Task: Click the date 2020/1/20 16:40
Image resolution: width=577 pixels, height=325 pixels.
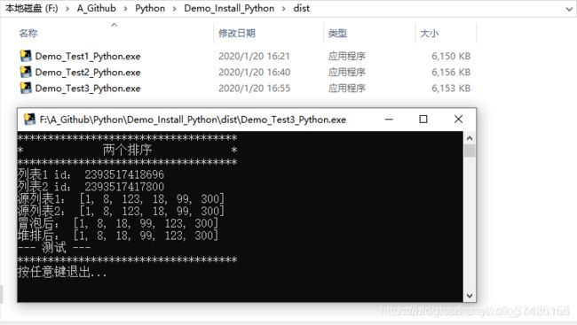Action: (254, 72)
